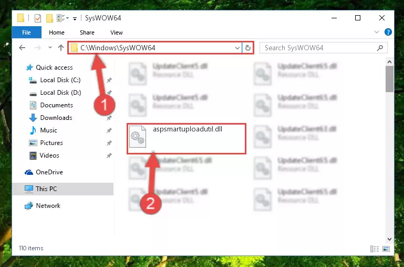404x267 pixels.
Task: Open the address bar history dropdown
Action: (237, 48)
